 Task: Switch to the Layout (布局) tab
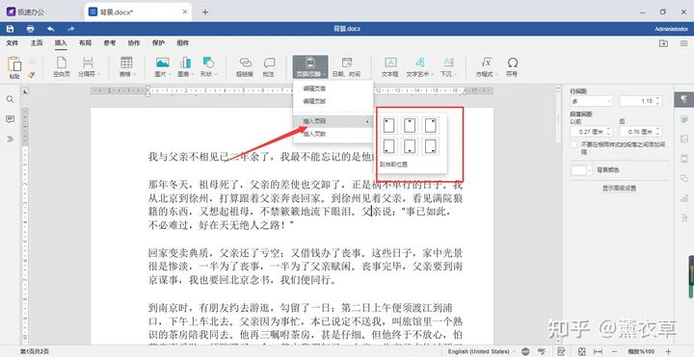pyautogui.click(x=85, y=43)
